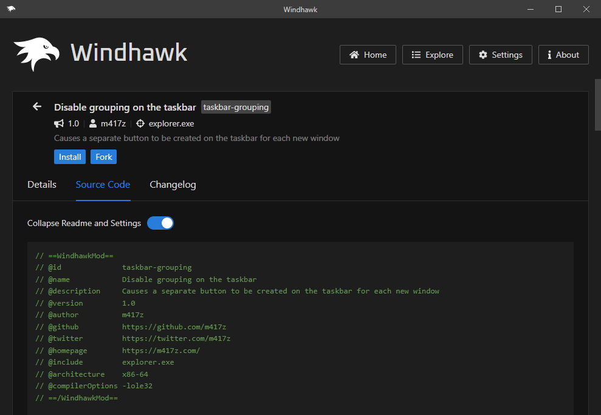Open the Explore mods page
The width and height of the screenshot is (601, 415).
[x=432, y=55]
